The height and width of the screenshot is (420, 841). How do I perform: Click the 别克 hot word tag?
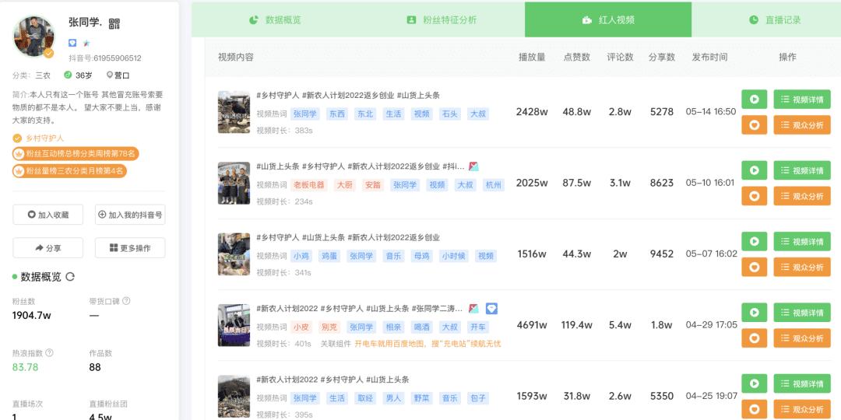click(x=328, y=327)
